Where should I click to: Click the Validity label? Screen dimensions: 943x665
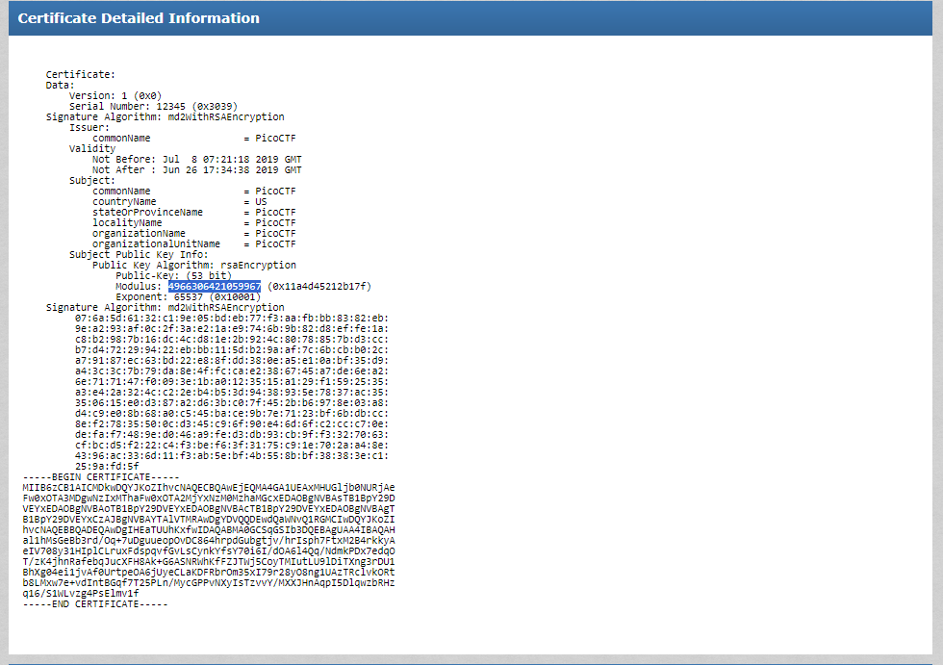tap(92, 148)
